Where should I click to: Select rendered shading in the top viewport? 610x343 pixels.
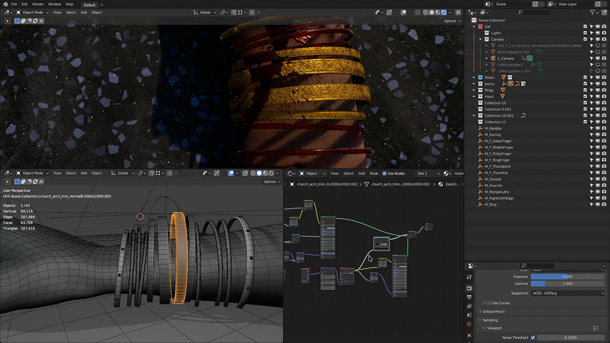point(443,12)
